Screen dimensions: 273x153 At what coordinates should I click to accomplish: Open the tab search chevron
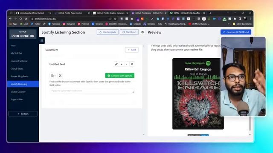[228, 13]
